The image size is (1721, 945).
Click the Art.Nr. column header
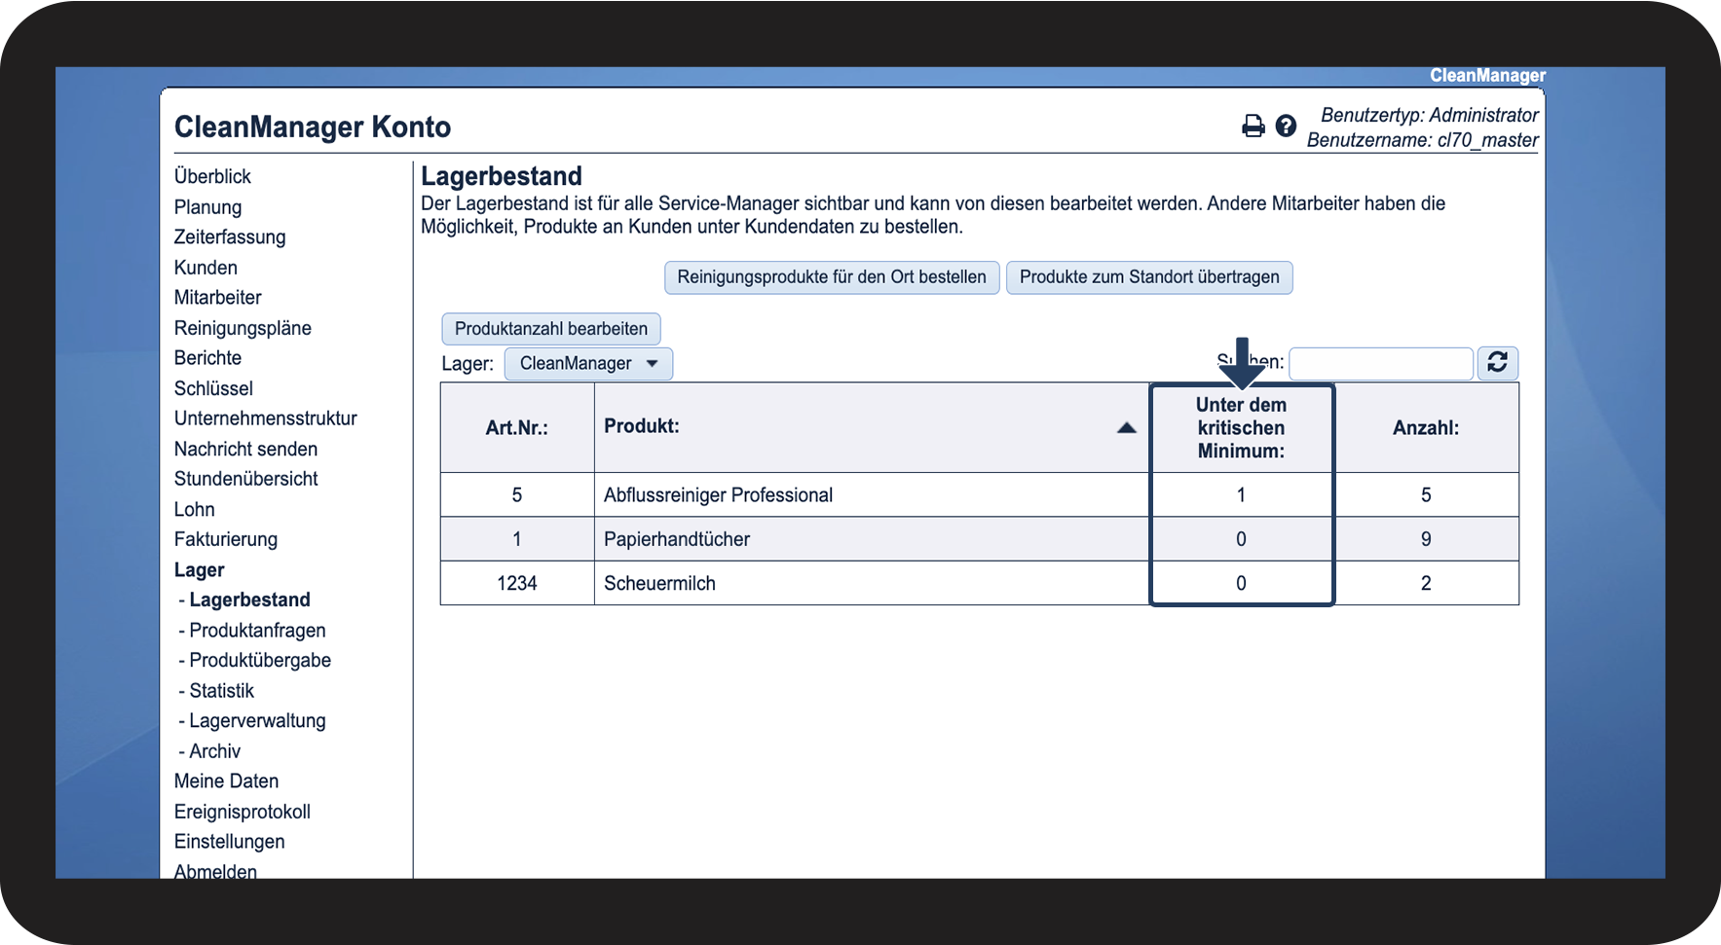click(x=517, y=428)
